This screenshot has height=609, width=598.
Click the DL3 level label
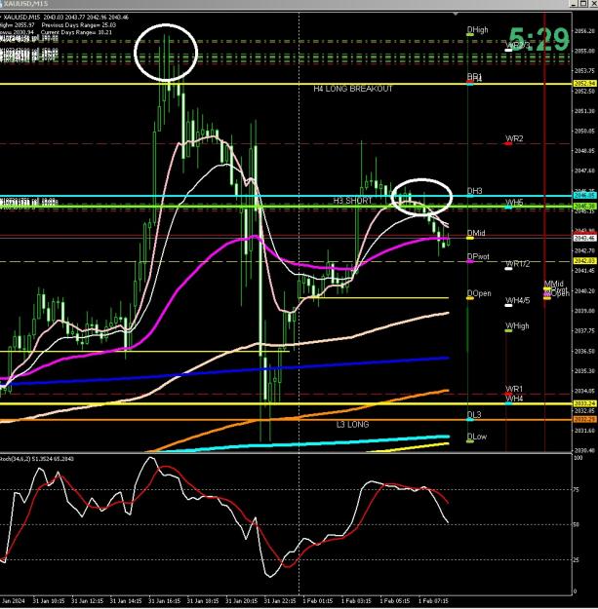pyautogui.click(x=474, y=415)
